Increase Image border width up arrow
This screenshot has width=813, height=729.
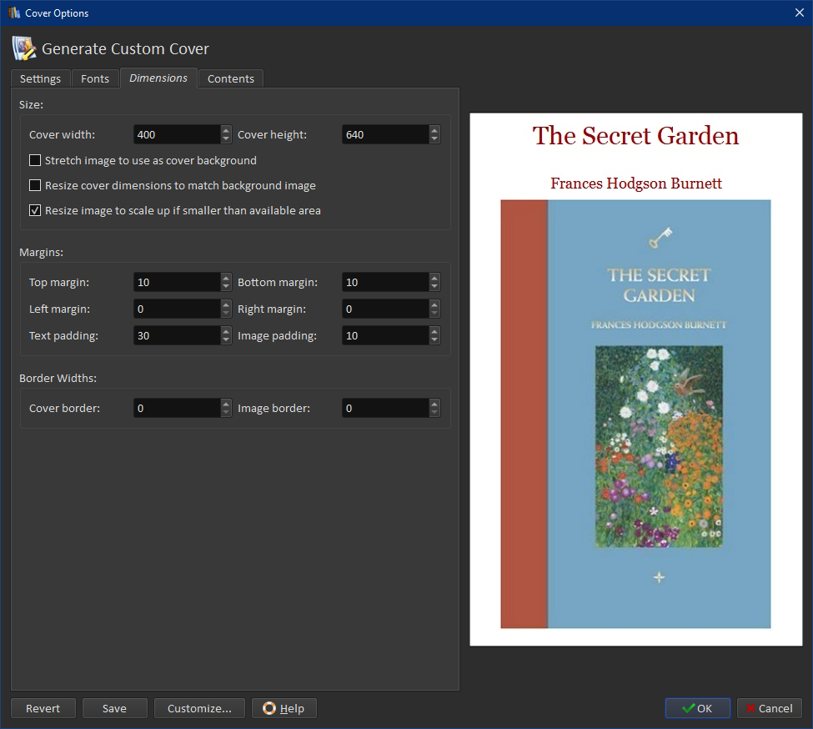434,405
